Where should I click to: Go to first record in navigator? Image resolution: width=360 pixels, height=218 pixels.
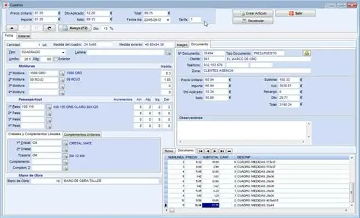click(200, 151)
